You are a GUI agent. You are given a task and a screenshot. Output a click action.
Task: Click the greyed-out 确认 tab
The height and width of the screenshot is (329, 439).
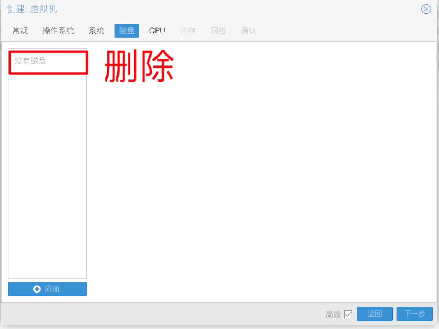pyautogui.click(x=249, y=31)
